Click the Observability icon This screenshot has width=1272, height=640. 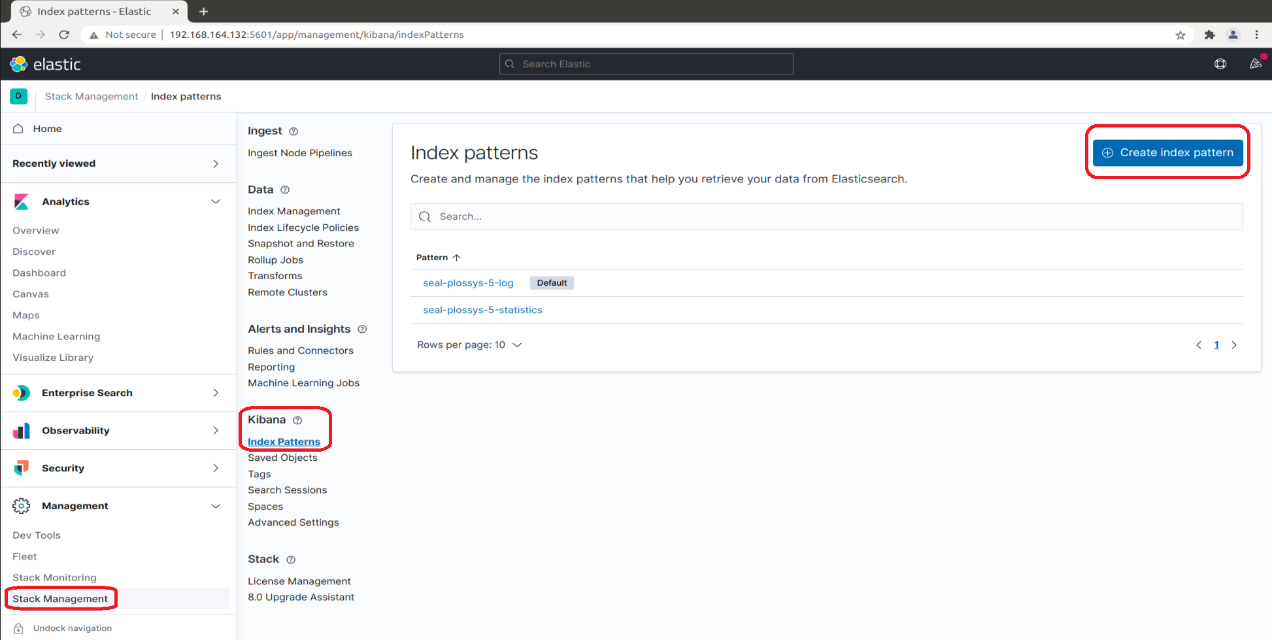click(22, 430)
